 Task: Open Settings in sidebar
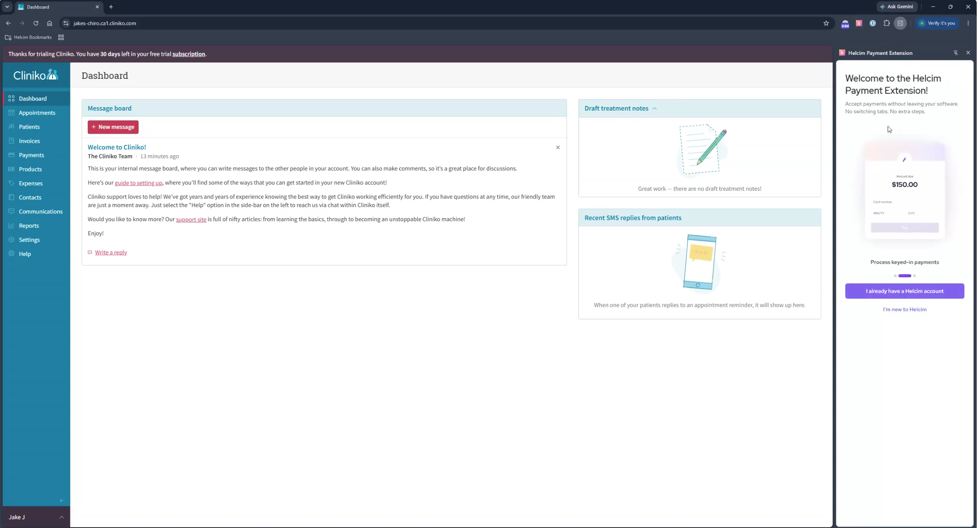pos(36,240)
